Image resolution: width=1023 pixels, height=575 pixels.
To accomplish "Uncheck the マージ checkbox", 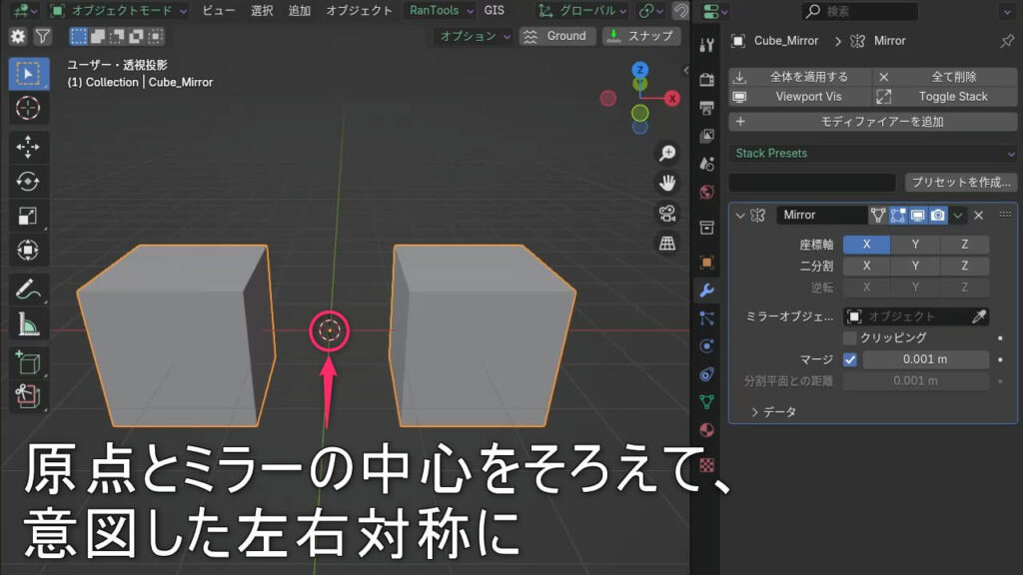I will (850, 359).
